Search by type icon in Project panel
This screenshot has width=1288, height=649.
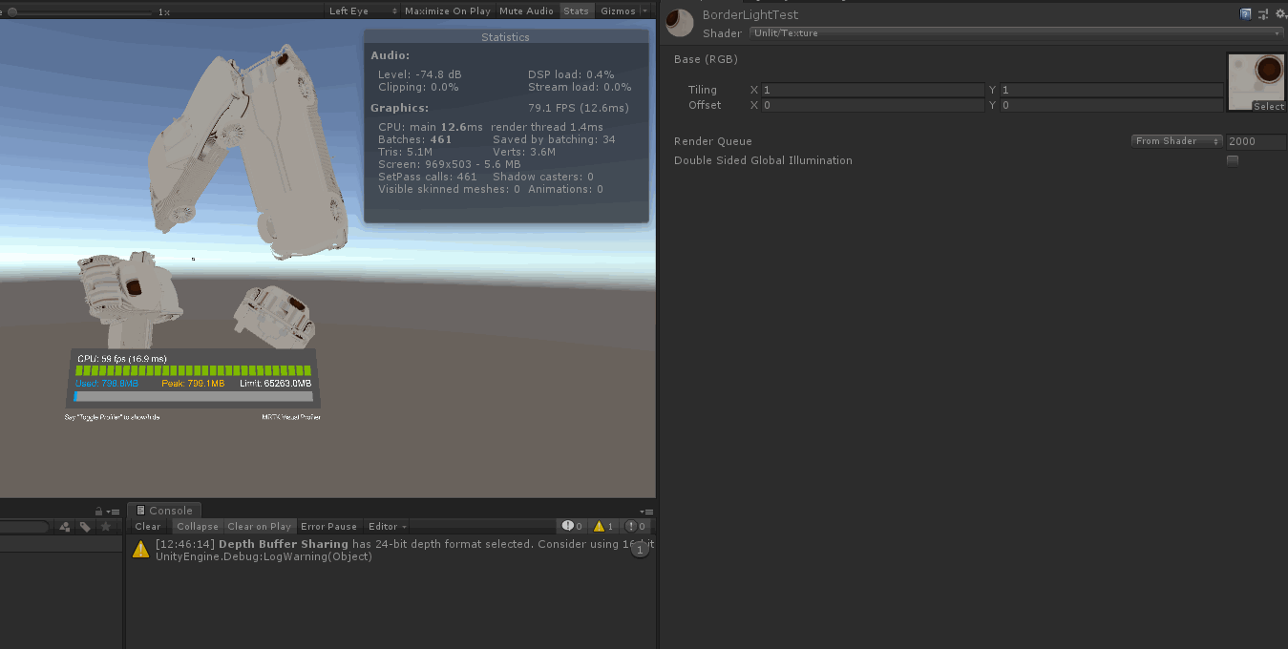pos(65,527)
